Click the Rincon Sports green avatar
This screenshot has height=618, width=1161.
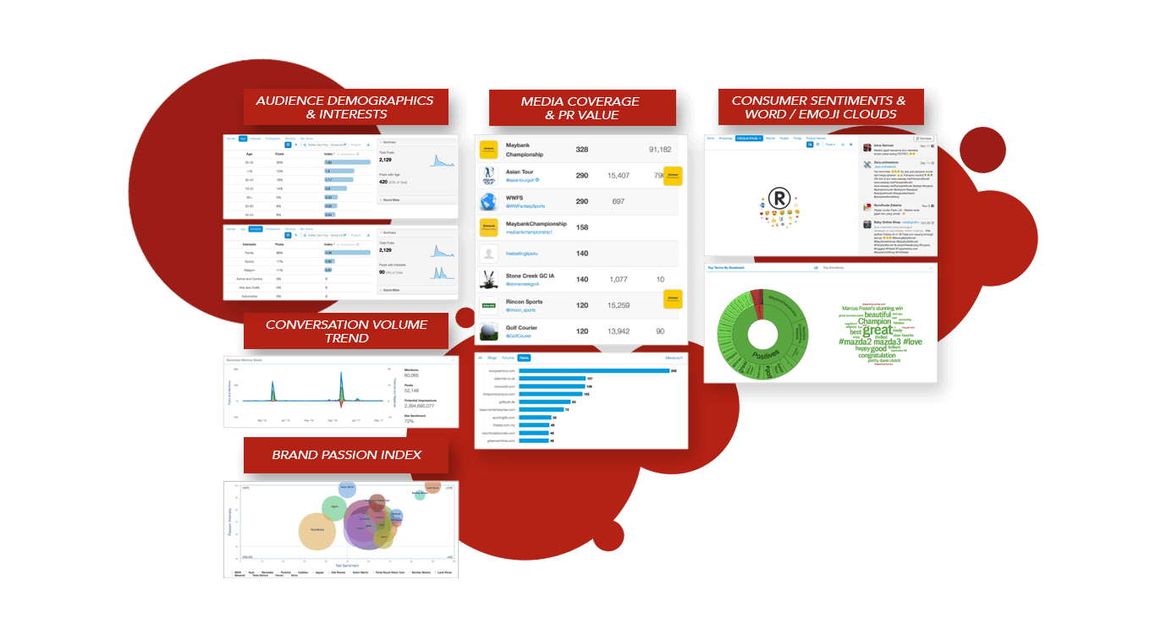click(489, 305)
